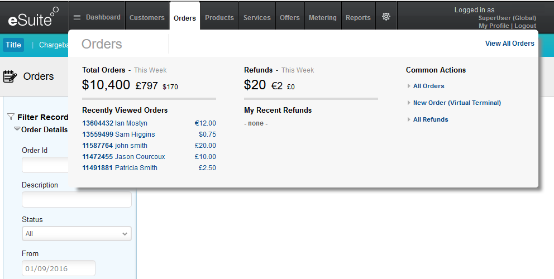
Task: Open the Status dropdown
Action: [77, 233]
